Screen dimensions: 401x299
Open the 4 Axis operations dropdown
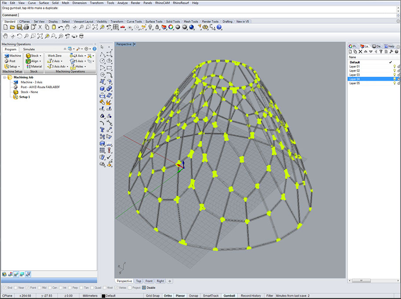[x=85, y=56]
